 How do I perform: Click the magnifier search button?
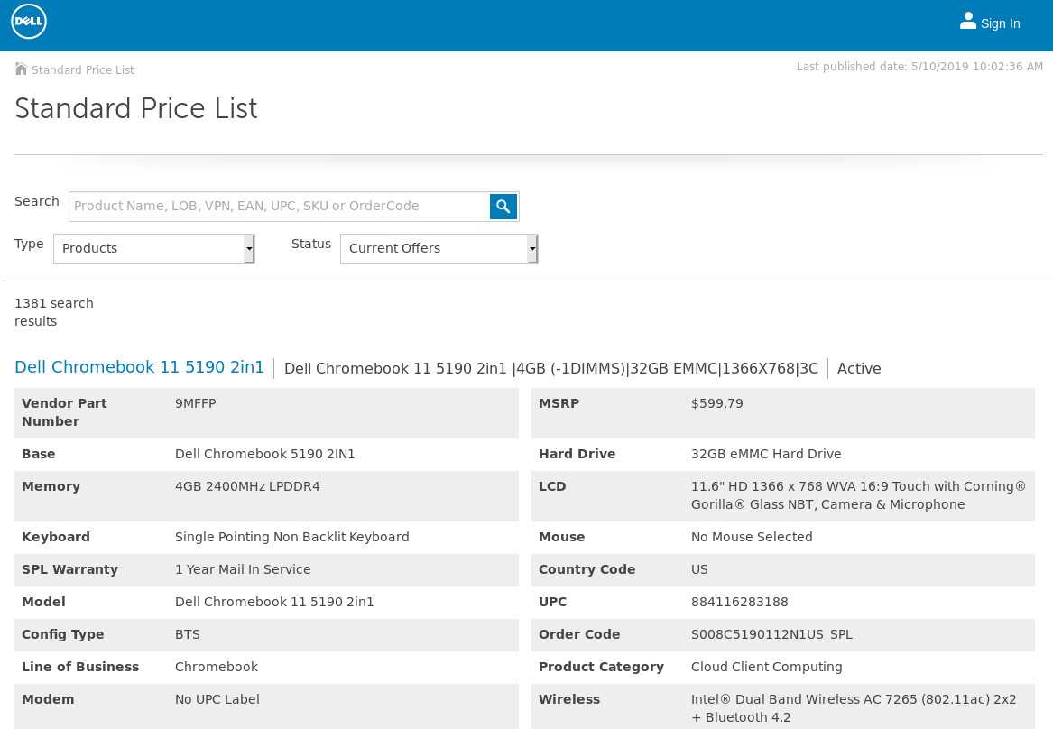point(503,206)
